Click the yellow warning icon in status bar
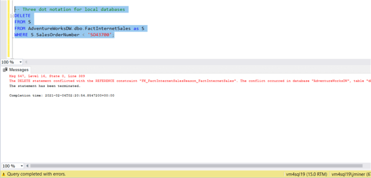371x178 pixels. [x=4, y=174]
